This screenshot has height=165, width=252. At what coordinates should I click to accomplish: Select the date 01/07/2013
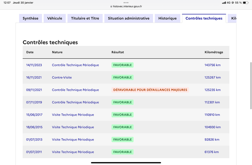click(34, 140)
